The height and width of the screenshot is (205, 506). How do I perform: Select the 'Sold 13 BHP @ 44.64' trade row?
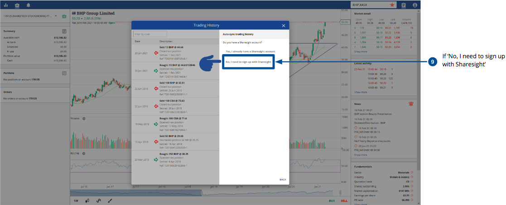pos(176,53)
